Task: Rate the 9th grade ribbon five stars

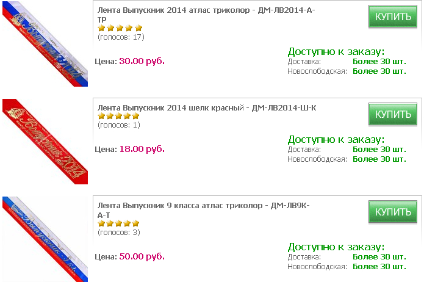Action: pos(135,223)
